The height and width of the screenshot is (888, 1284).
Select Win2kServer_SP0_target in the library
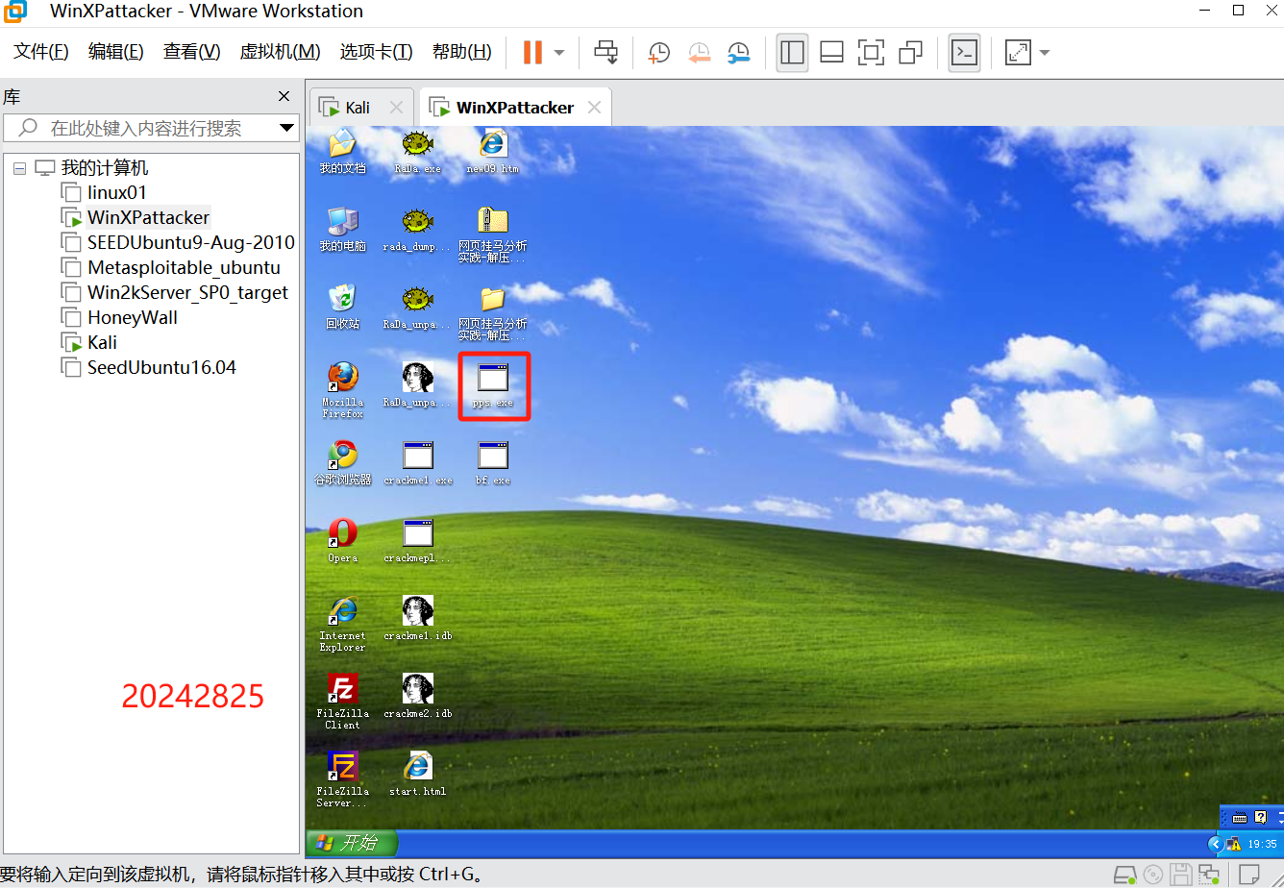(x=187, y=292)
